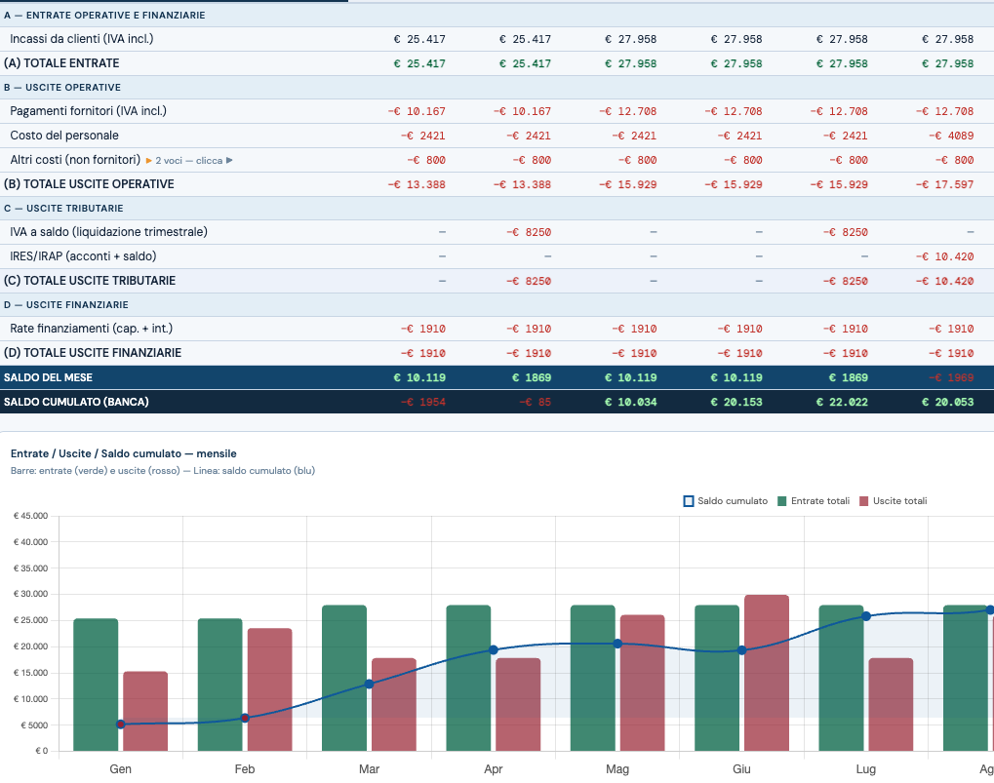Click the "Giu" x-axis label

(741, 769)
